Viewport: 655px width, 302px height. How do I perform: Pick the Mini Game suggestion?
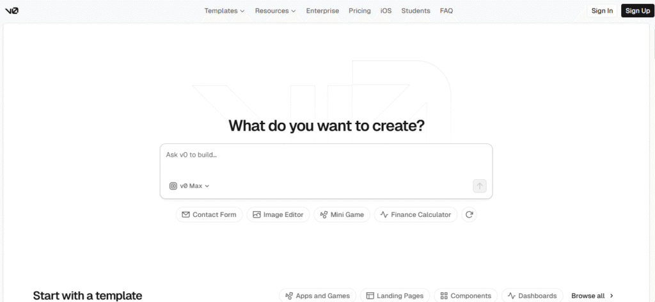[x=342, y=215]
